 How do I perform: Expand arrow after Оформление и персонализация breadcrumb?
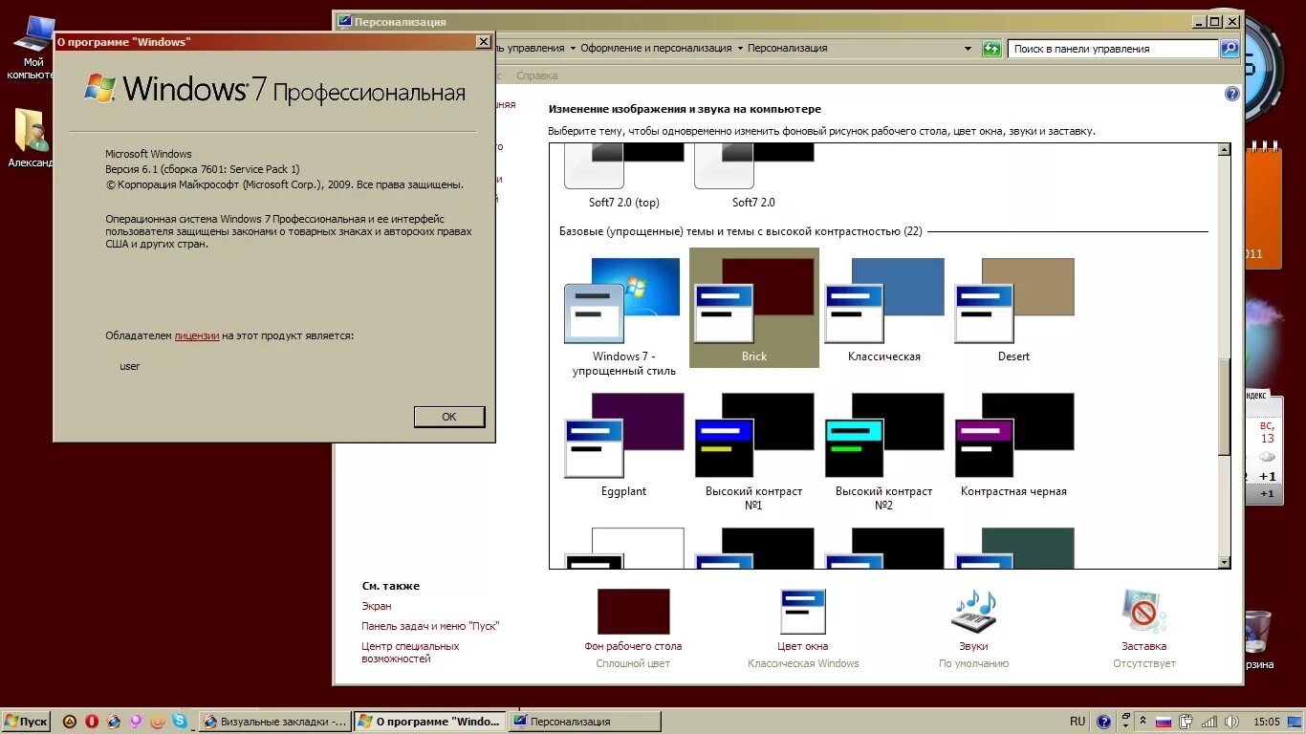click(x=740, y=48)
